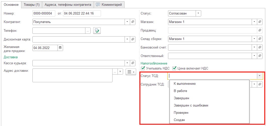266x126 pixels.
Task: Click the Телефон input field
Action: click(59, 30)
